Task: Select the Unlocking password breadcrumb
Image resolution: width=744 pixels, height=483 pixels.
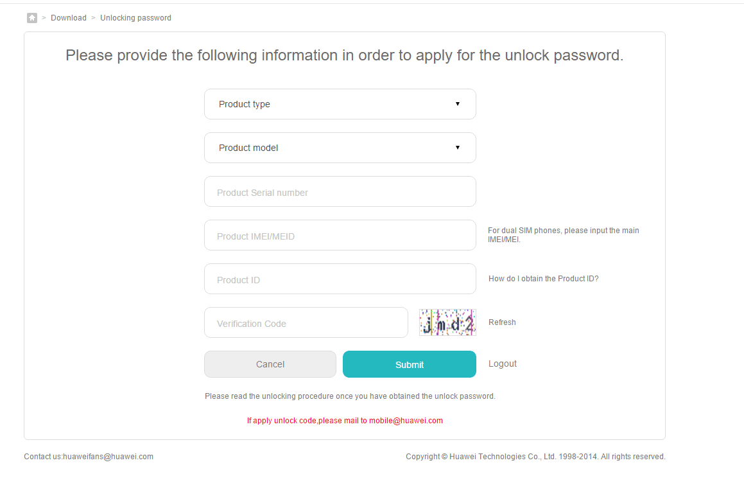Action: (x=135, y=18)
